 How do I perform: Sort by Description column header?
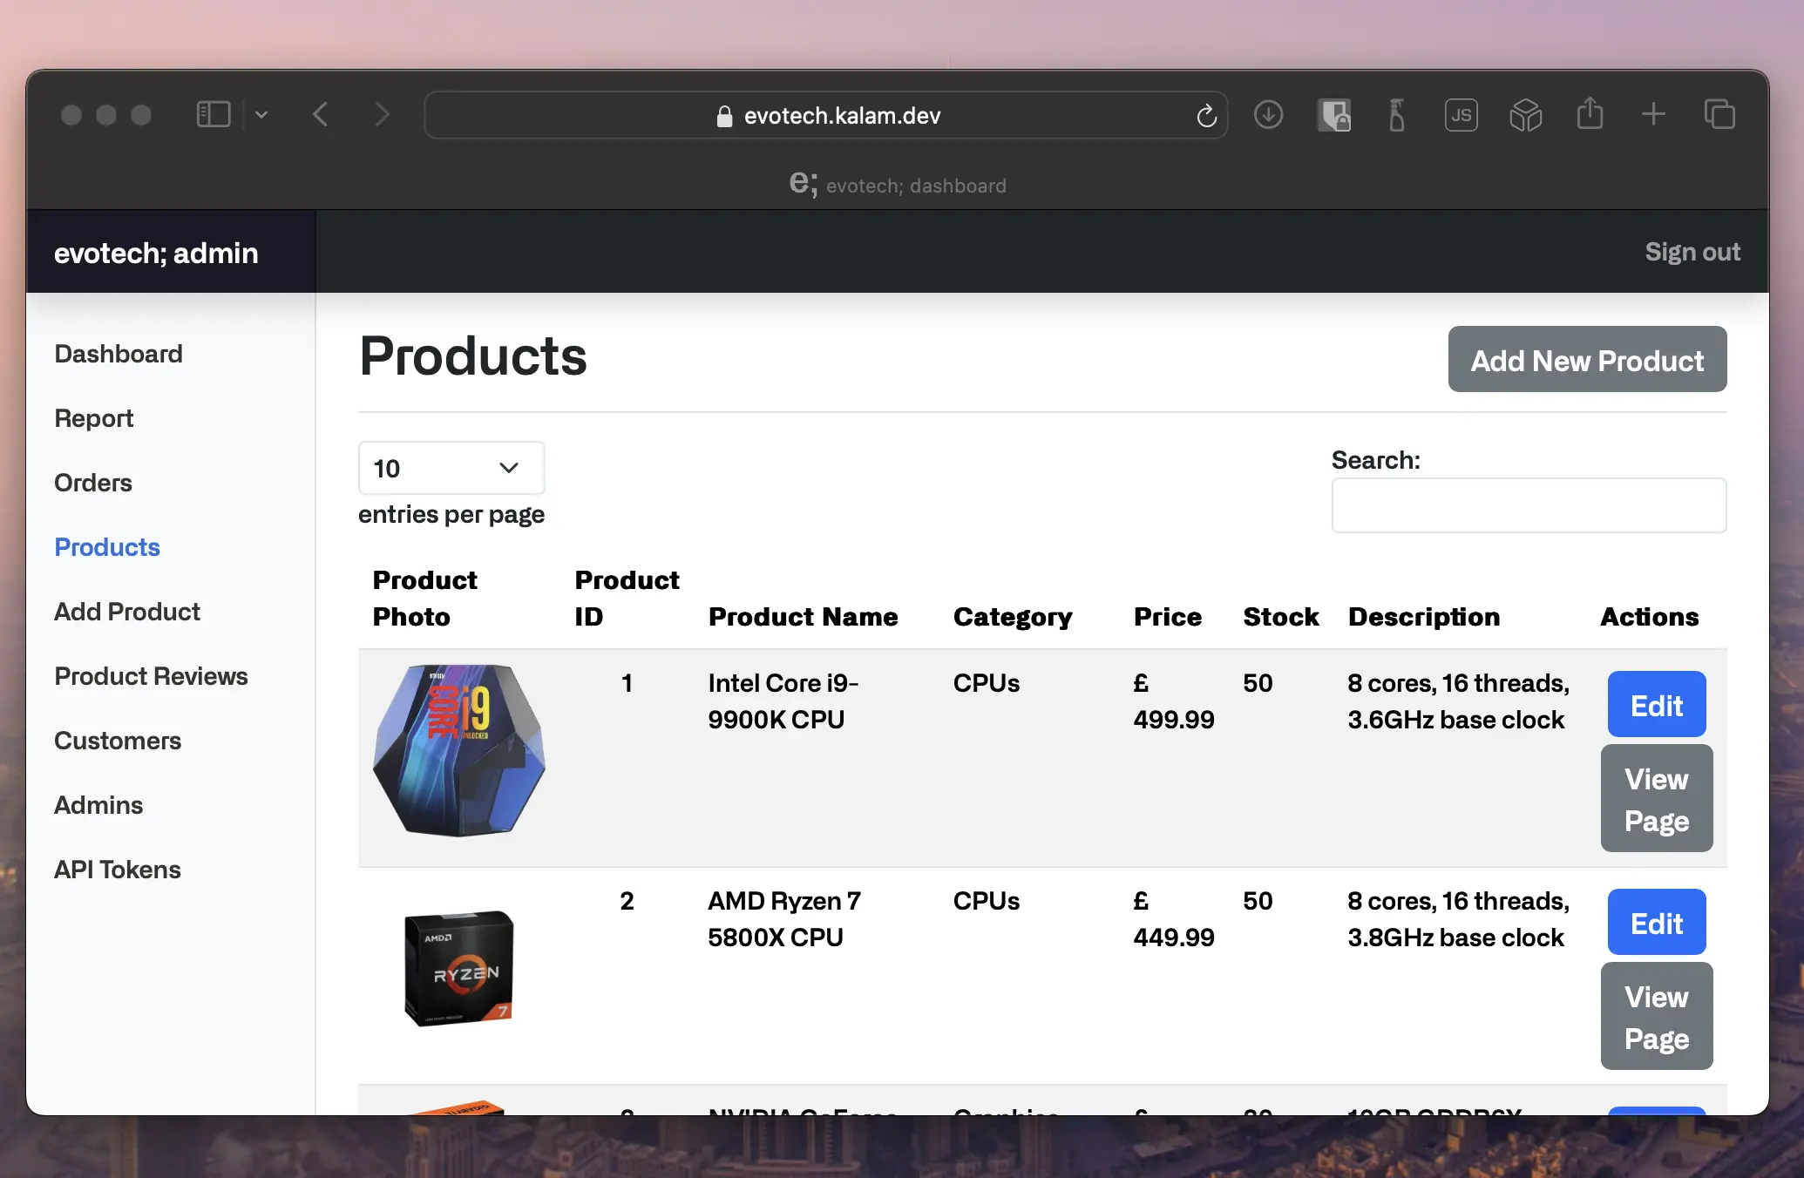click(x=1424, y=617)
